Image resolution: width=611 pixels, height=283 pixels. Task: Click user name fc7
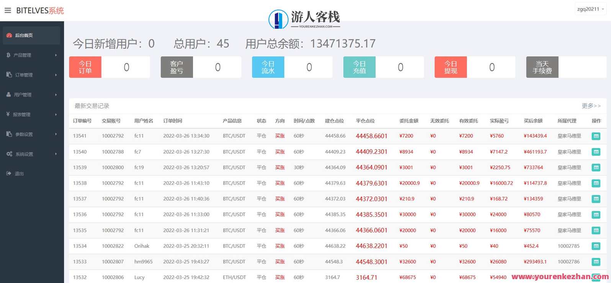tap(138, 152)
